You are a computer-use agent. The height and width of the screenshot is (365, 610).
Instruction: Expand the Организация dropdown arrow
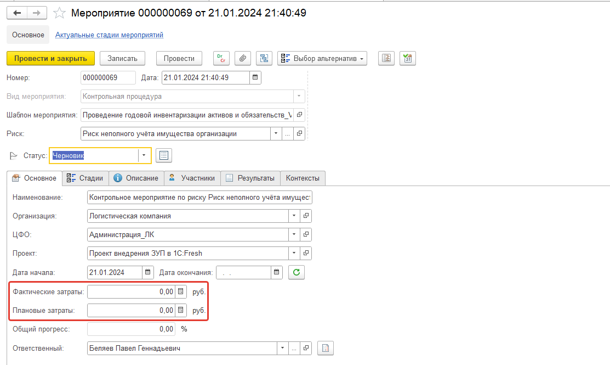click(x=294, y=216)
